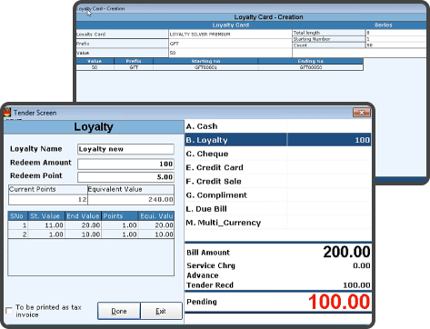Select F. Credit Sale option
This screenshot has height=329, width=430.
click(x=278, y=182)
